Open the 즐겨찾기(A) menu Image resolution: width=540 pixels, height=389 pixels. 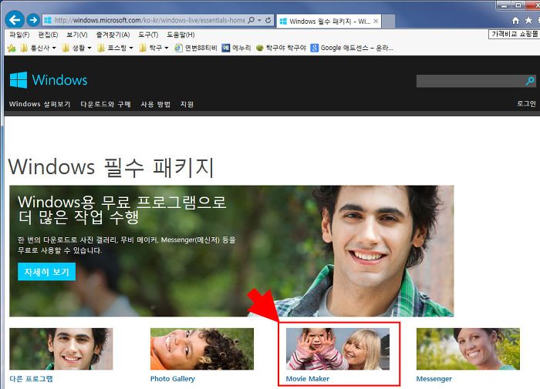click(x=113, y=35)
